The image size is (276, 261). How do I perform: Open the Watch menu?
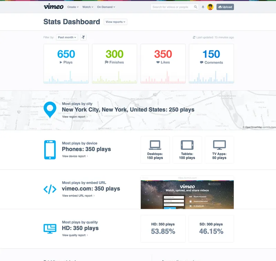pyautogui.click(x=88, y=7)
